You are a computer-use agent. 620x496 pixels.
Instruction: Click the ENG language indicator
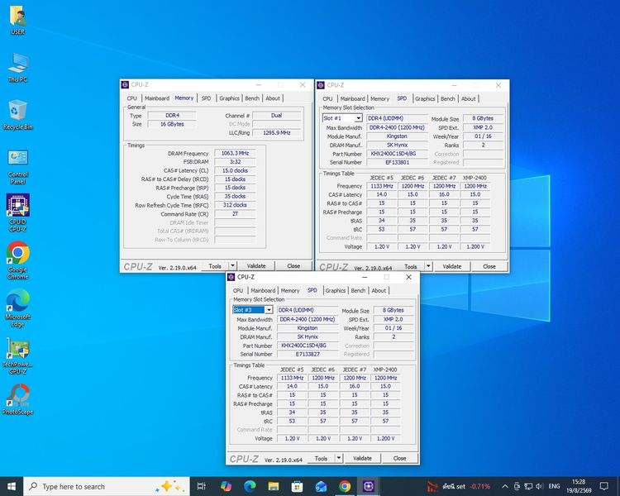554,486
